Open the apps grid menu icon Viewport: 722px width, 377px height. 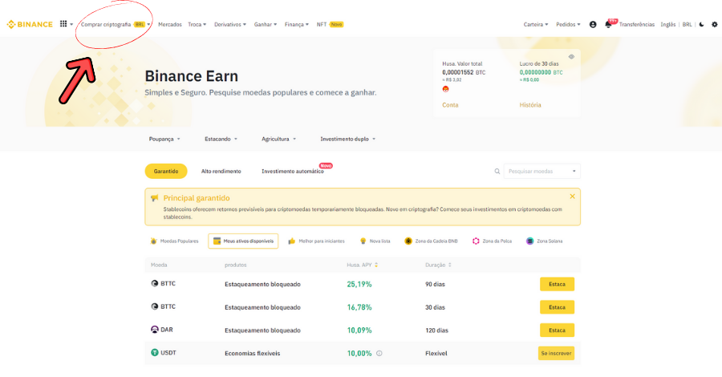pos(63,24)
